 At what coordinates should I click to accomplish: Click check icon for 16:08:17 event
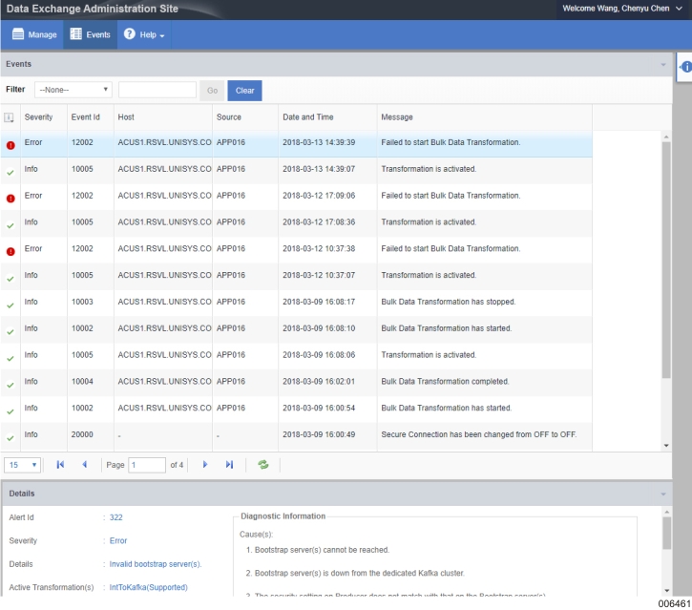tap(10, 305)
